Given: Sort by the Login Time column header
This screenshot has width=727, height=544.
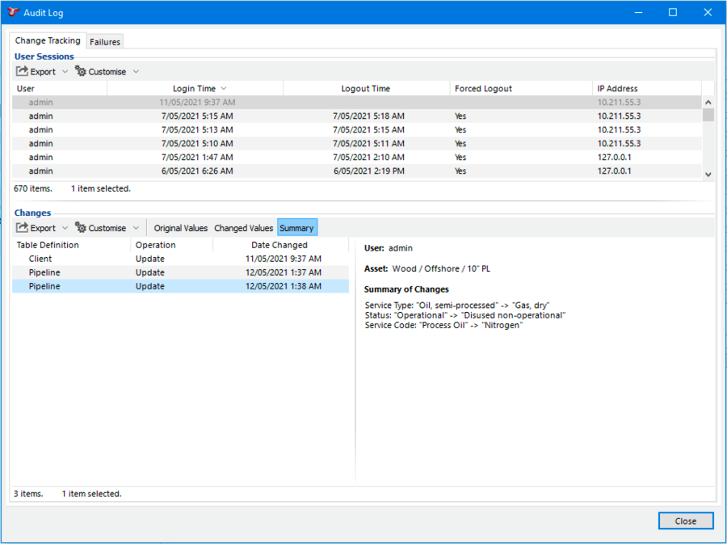Looking at the screenshot, I should [194, 89].
